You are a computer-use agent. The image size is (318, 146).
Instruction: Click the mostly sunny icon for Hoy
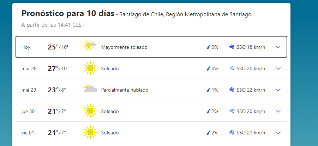coord(90,47)
